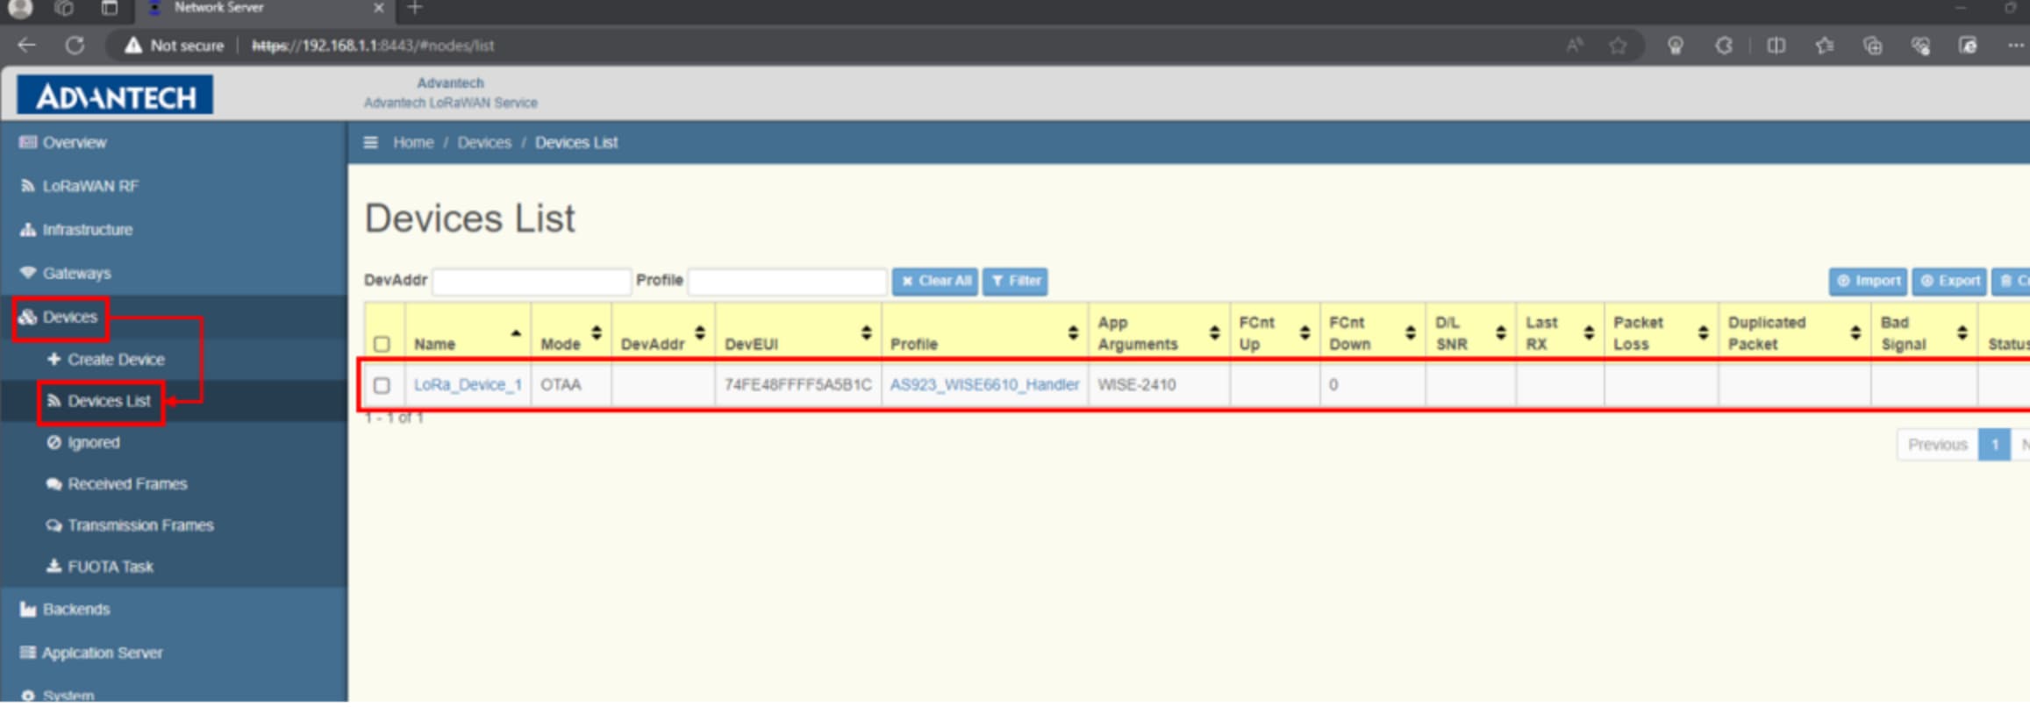This screenshot has height=707, width=2030.
Task: Open Transmission Frames page
Action: (130, 525)
